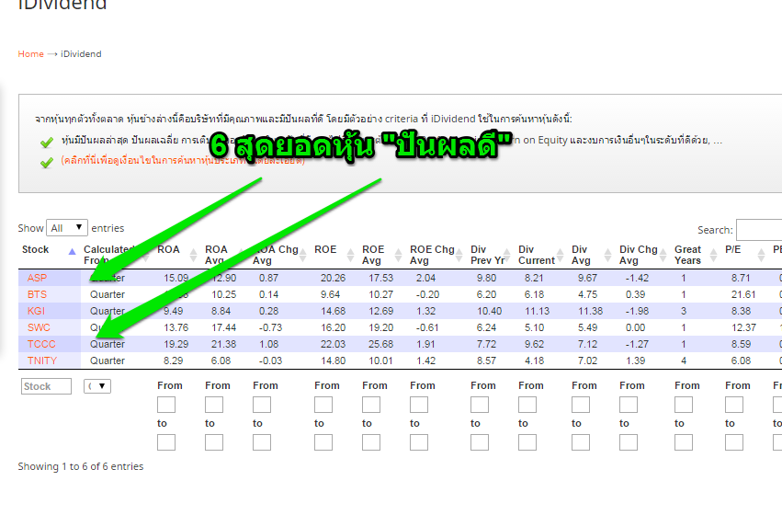The width and height of the screenshot is (782, 515).
Task: Click the ROA Chg Avg From filter box
Action: 262,405
